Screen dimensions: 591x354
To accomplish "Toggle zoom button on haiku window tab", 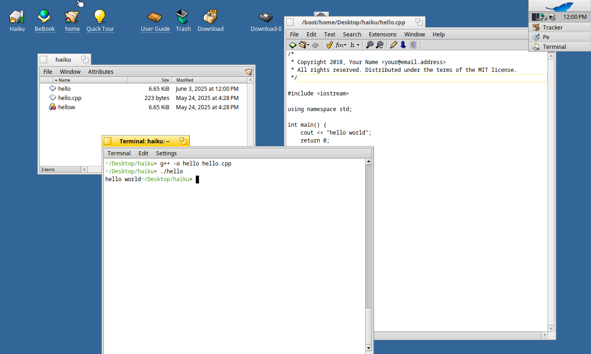I will (x=85, y=59).
